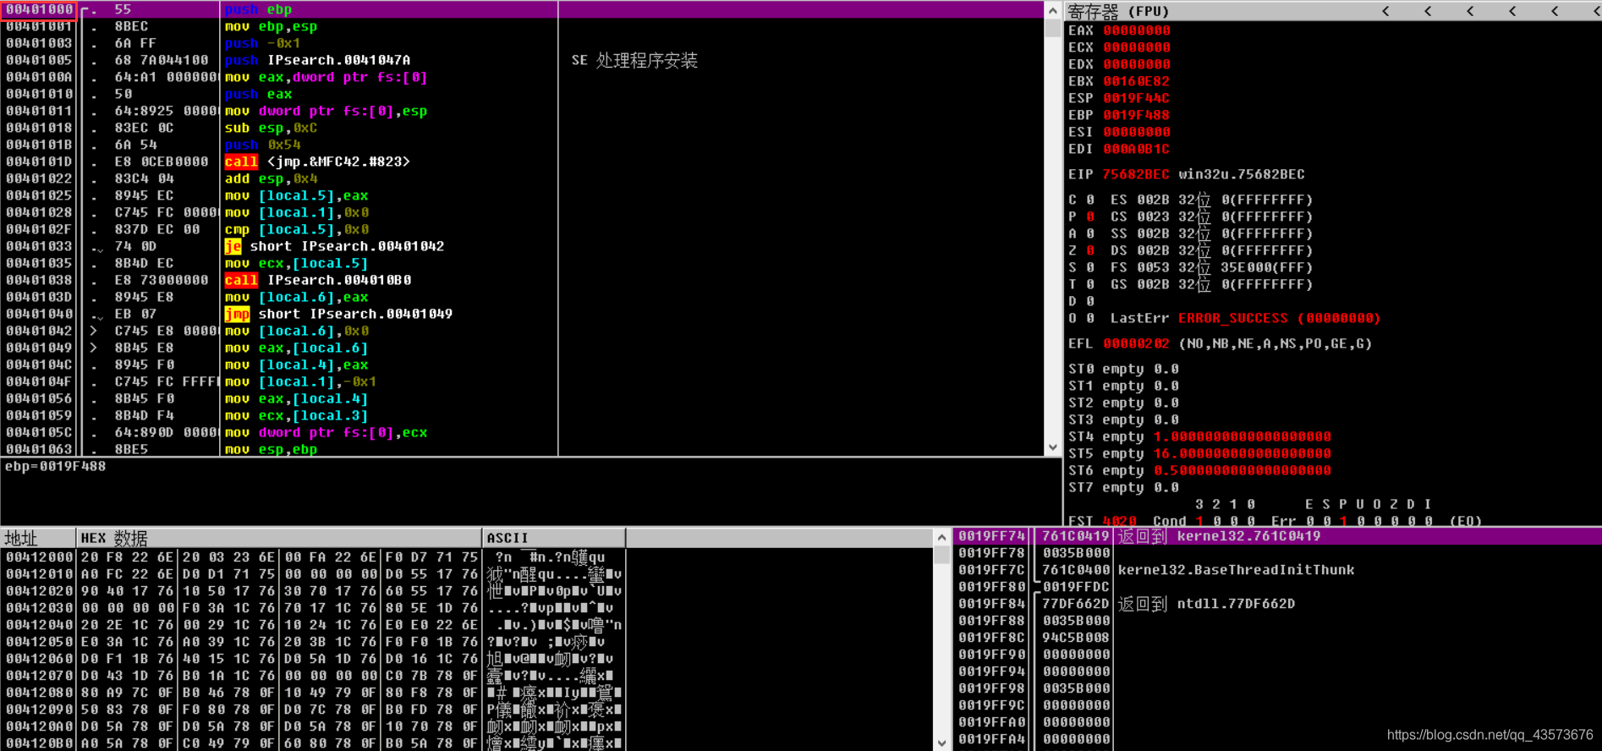Select ST4 value 1.0000000000000000000
This screenshot has height=751, width=1602.
click(1243, 436)
